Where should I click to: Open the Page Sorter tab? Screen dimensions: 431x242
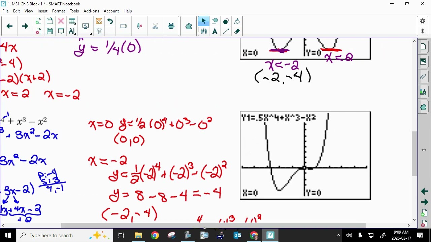click(x=423, y=47)
